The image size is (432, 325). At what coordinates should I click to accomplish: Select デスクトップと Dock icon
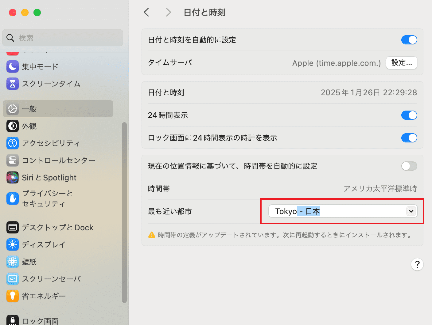coord(13,227)
